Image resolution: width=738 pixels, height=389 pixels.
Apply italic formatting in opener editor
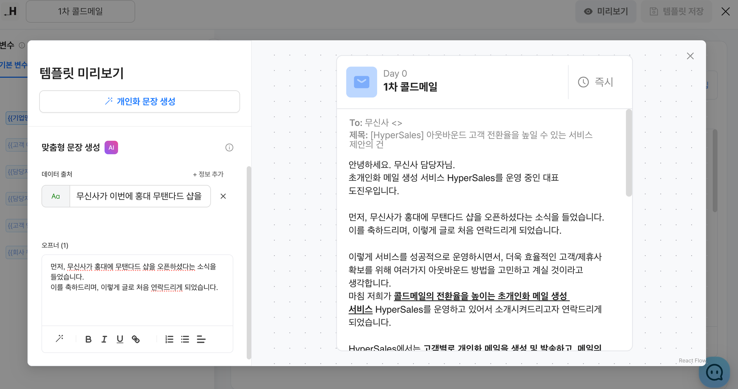104,339
